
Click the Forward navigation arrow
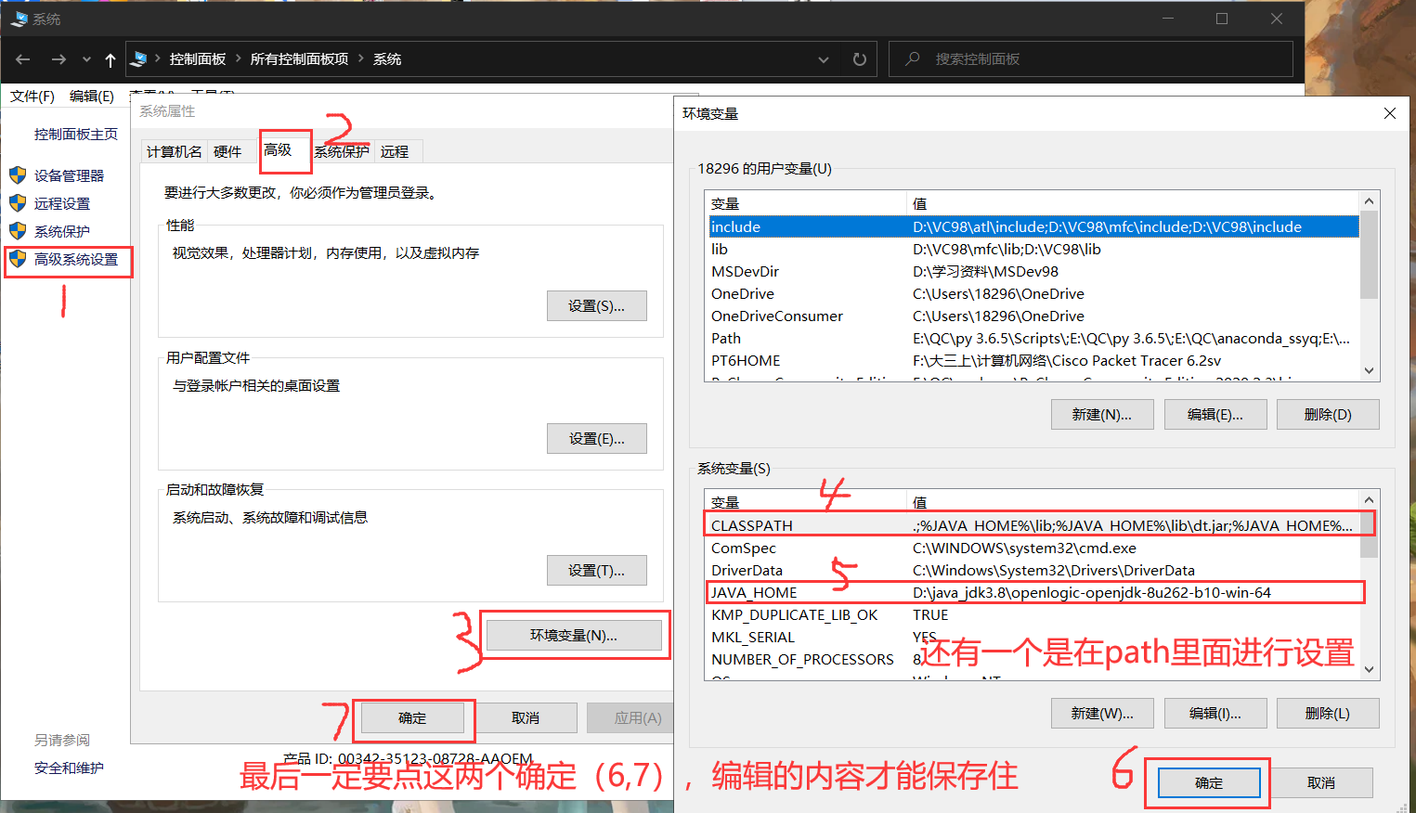[58, 59]
